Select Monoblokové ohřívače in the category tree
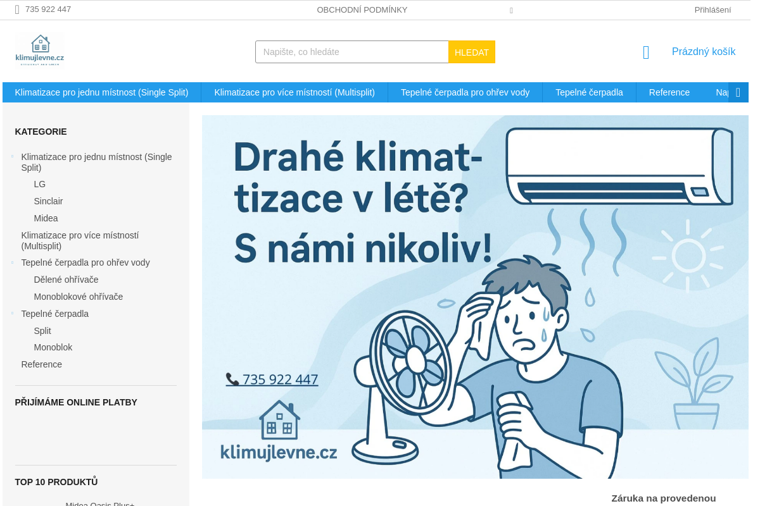This screenshot has width=760, height=506. point(78,296)
